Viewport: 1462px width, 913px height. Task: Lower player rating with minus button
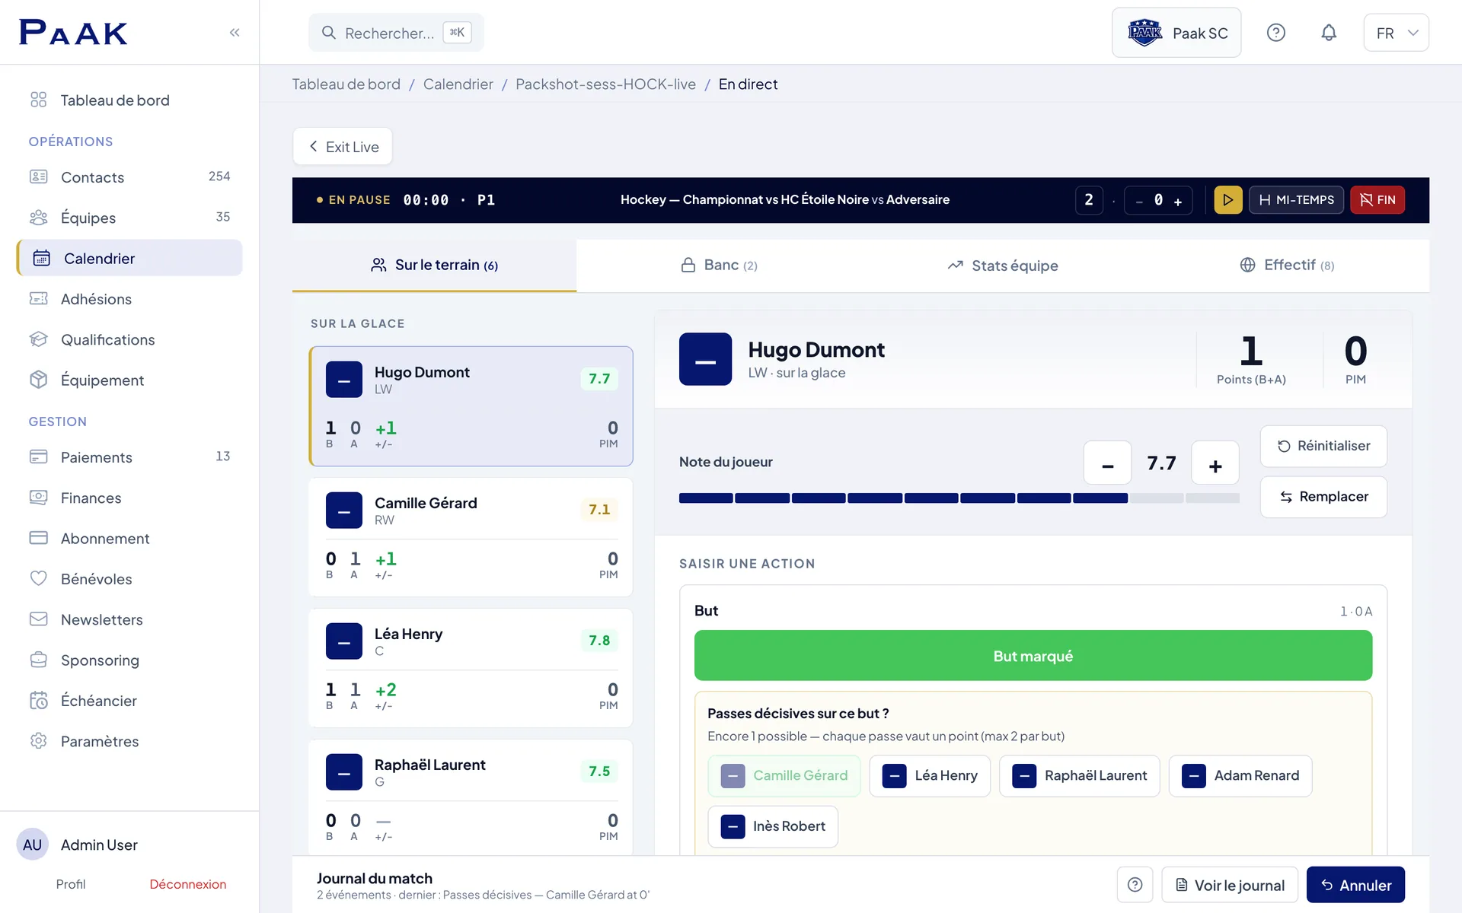[1108, 463]
